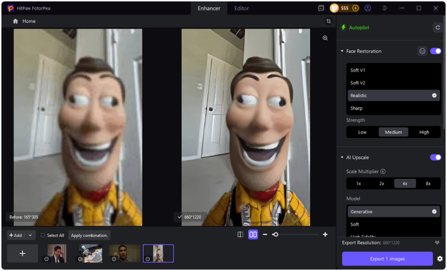Toggle Face Restoration switch off
447x271 pixels.
pos(436,51)
